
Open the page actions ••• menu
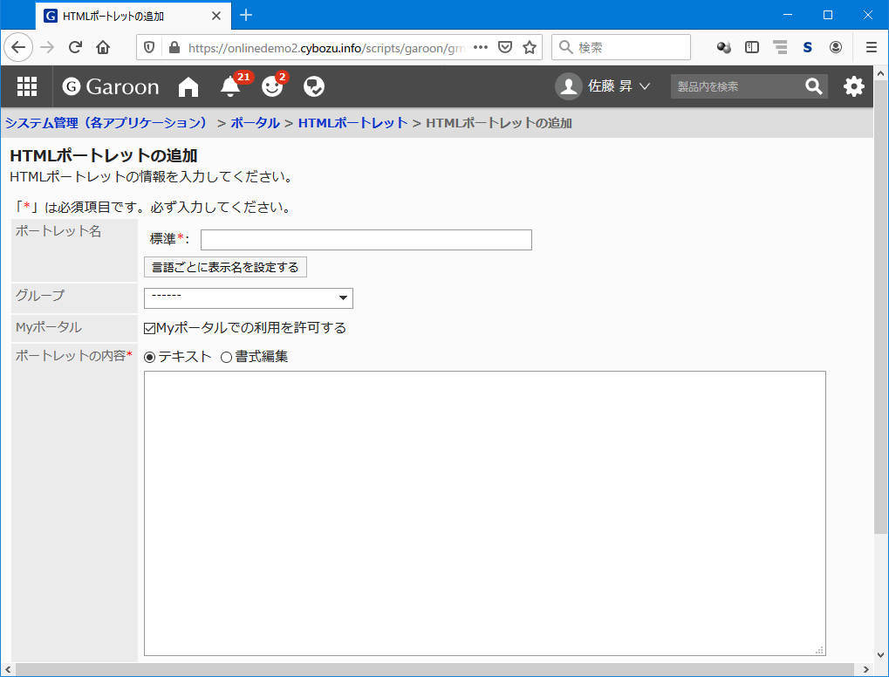point(480,47)
